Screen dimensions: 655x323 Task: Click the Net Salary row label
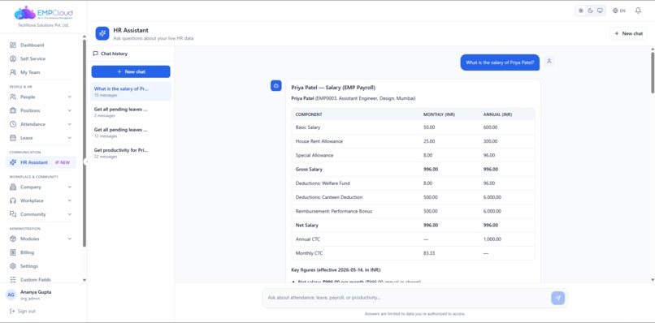coord(307,226)
